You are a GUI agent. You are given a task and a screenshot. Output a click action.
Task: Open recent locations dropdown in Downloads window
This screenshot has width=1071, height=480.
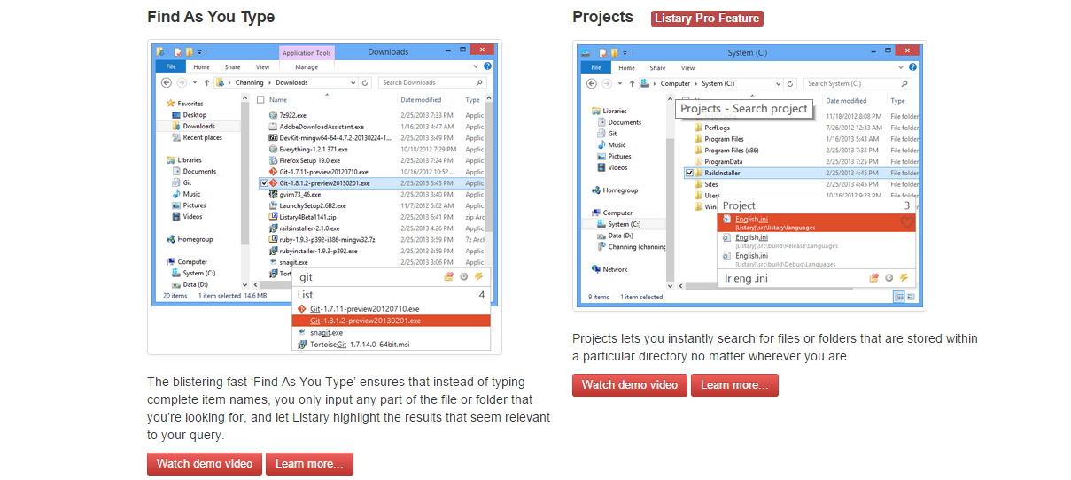[195, 82]
